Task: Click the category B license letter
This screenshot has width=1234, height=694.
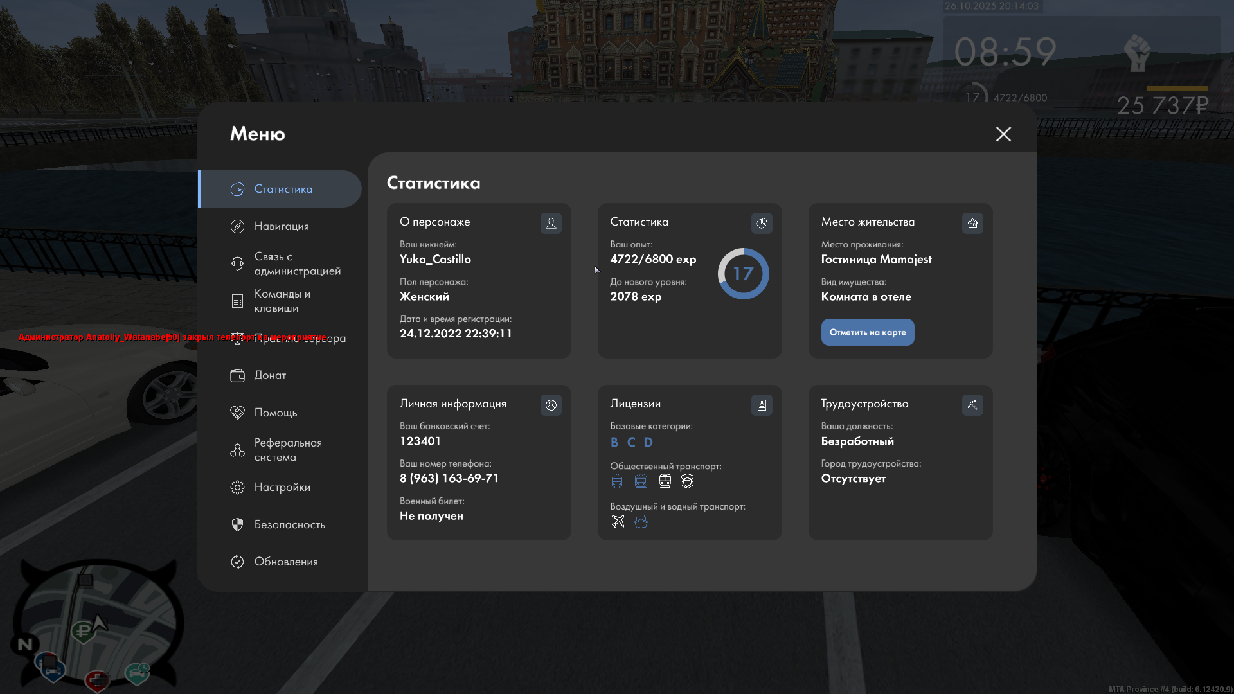Action: click(x=614, y=442)
